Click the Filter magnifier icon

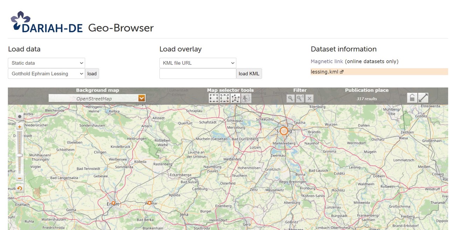tap(290, 98)
